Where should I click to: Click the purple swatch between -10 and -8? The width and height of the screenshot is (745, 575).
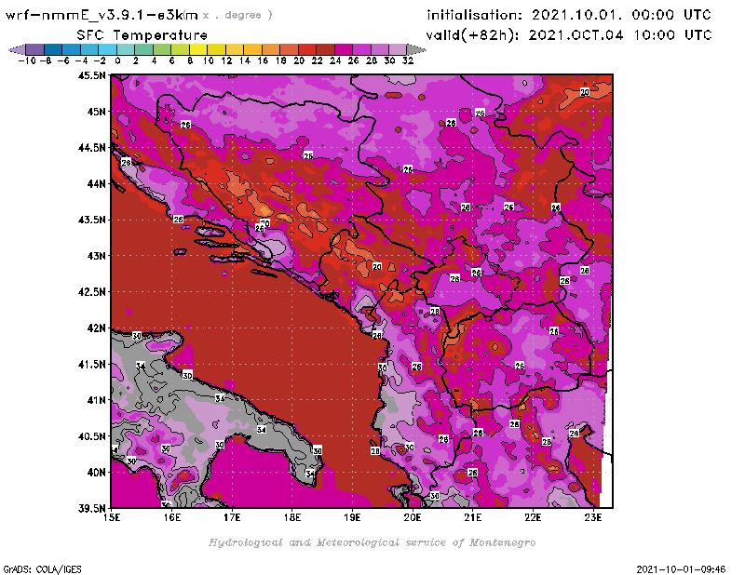(35, 49)
